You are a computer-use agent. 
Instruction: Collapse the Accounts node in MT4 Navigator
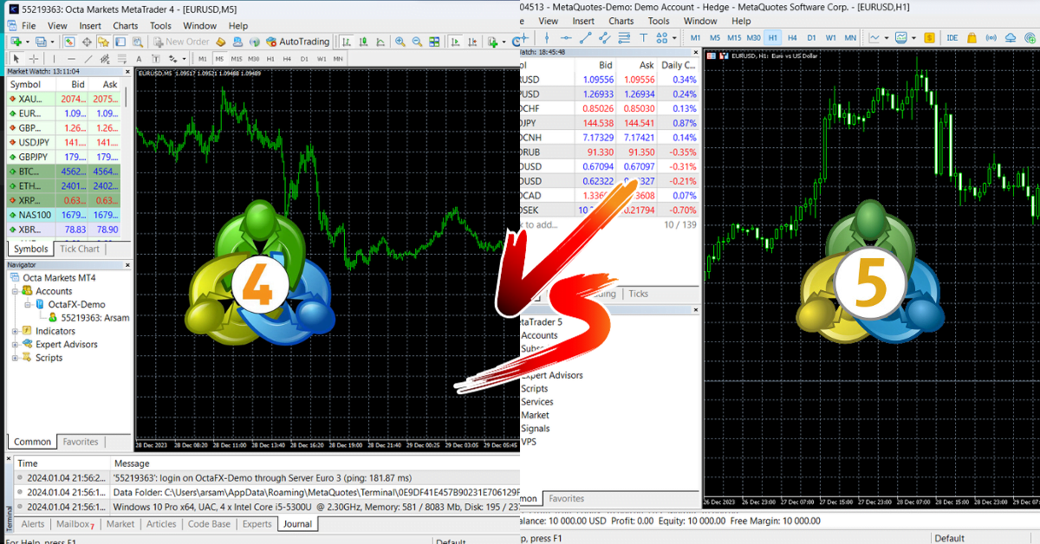[15, 291]
